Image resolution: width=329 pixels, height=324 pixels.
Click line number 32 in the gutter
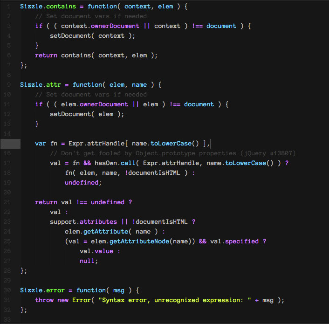pyautogui.click(x=7, y=310)
